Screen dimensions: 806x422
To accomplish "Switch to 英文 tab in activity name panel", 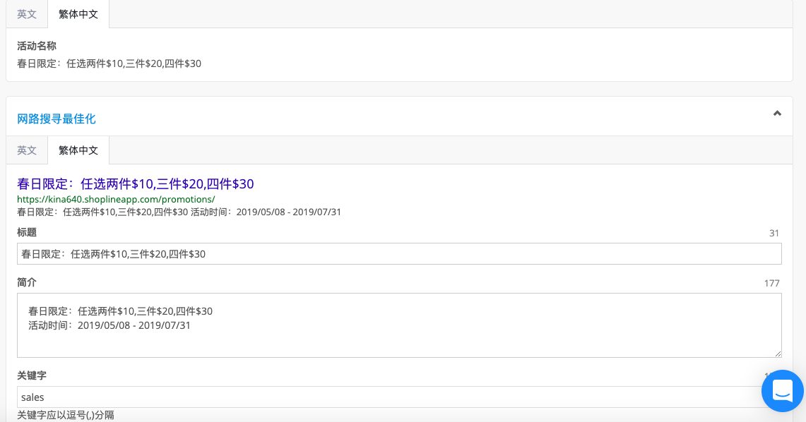I will click(27, 14).
